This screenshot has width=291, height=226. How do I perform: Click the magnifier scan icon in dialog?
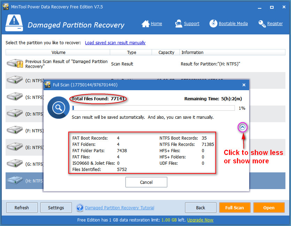click(x=58, y=108)
